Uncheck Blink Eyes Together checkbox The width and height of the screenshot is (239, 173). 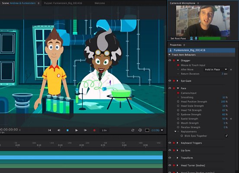226,136
